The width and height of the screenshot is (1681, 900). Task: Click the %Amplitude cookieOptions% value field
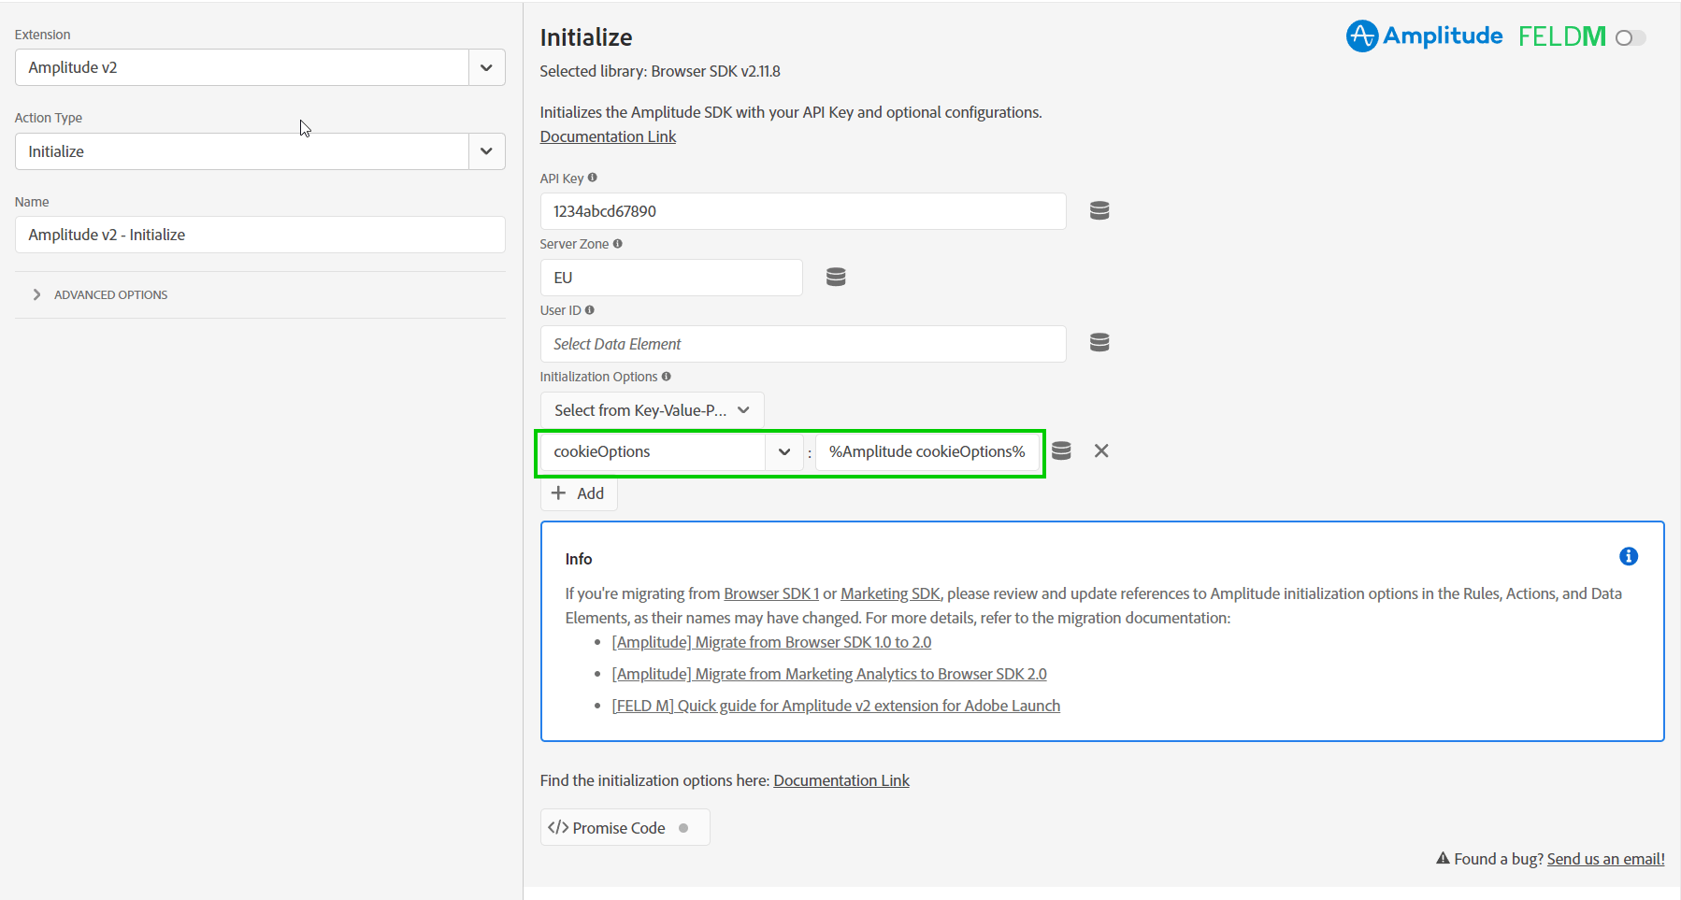pos(927,452)
